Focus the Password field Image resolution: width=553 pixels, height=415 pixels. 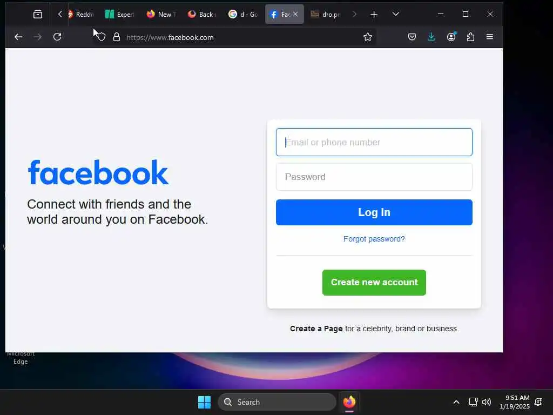coord(374,177)
